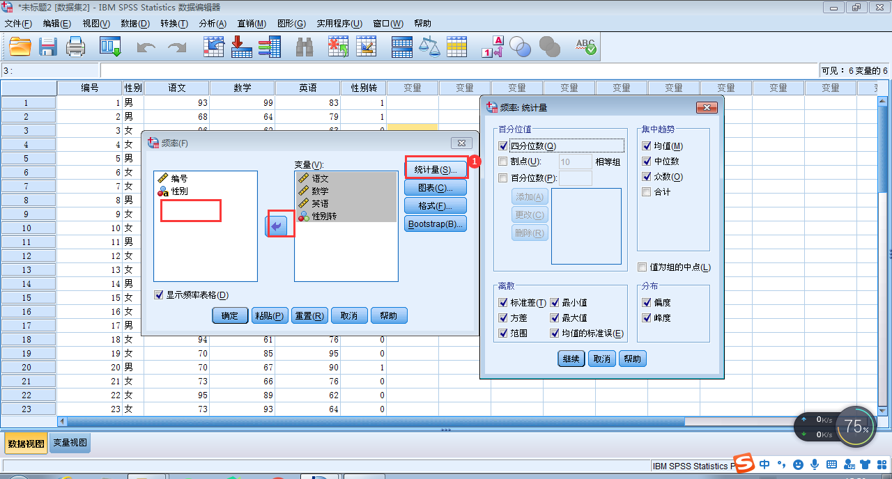The image size is (892, 479).
Task: Click the Open data file folder icon
Action: coord(20,47)
